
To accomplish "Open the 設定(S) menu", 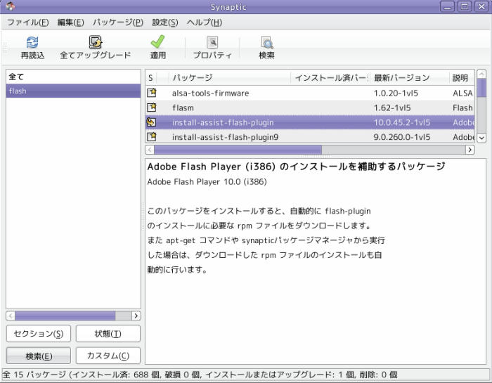I will pyautogui.click(x=165, y=22).
